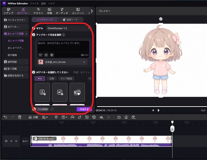207x160 pixels.
Task: Click the add/import text icon
Action: point(46,55)
